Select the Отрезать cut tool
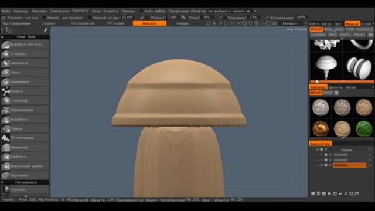This screenshot has height=211, width=375. (x=25, y=190)
